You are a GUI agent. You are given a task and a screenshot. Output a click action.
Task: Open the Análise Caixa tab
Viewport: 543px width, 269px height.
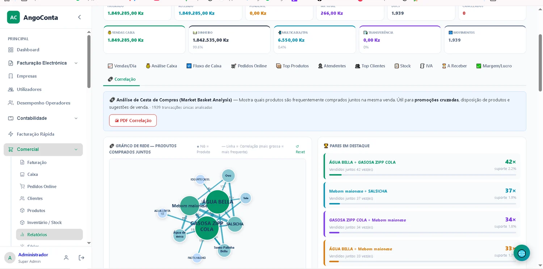[161, 66]
